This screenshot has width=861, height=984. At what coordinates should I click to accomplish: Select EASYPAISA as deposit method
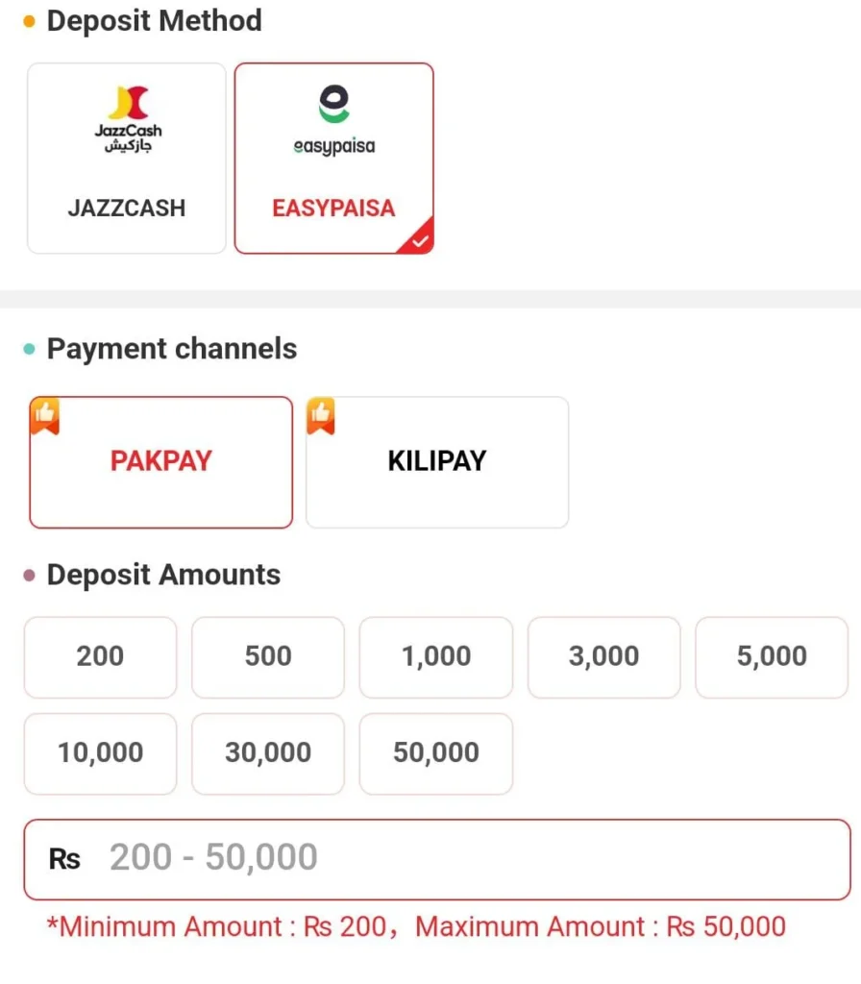click(333, 159)
